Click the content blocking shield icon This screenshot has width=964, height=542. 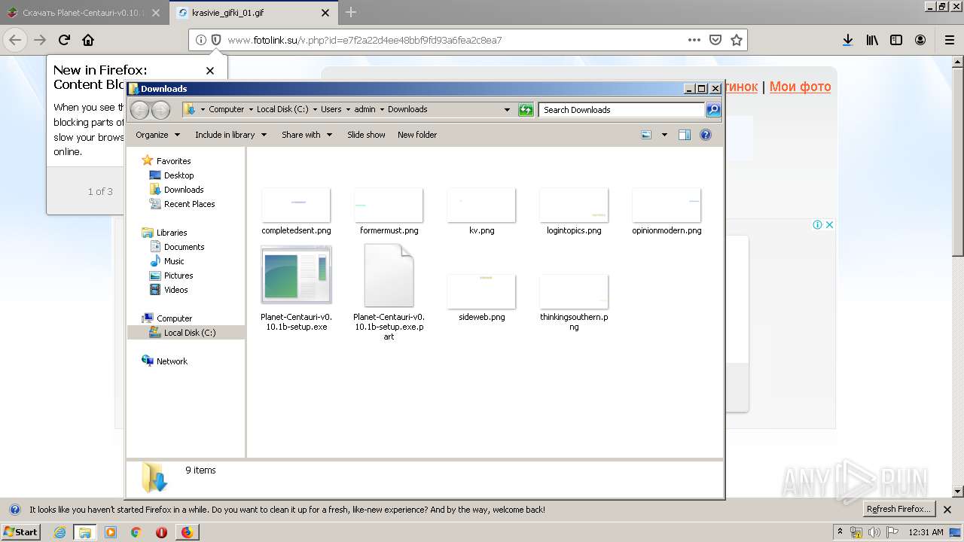pyautogui.click(x=215, y=40)
